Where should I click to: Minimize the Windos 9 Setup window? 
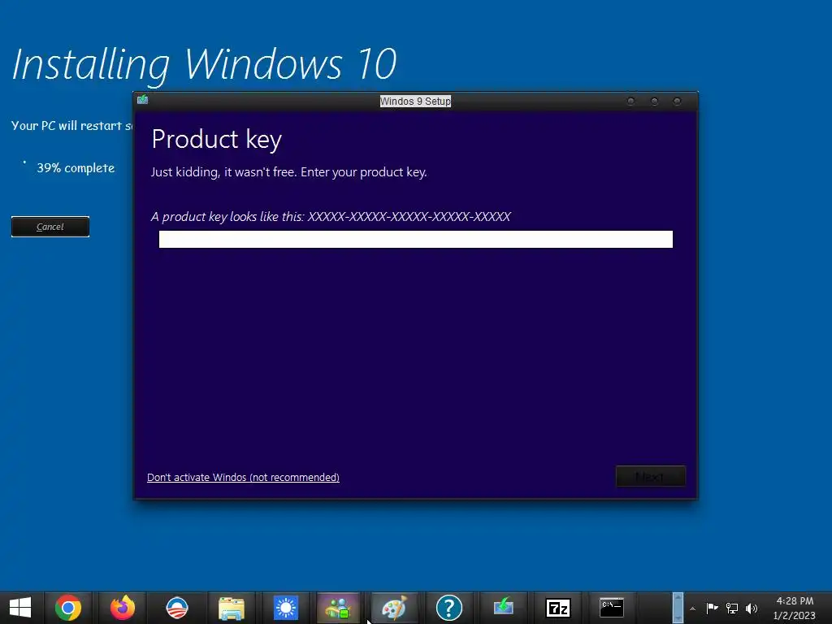click(630, 102)
